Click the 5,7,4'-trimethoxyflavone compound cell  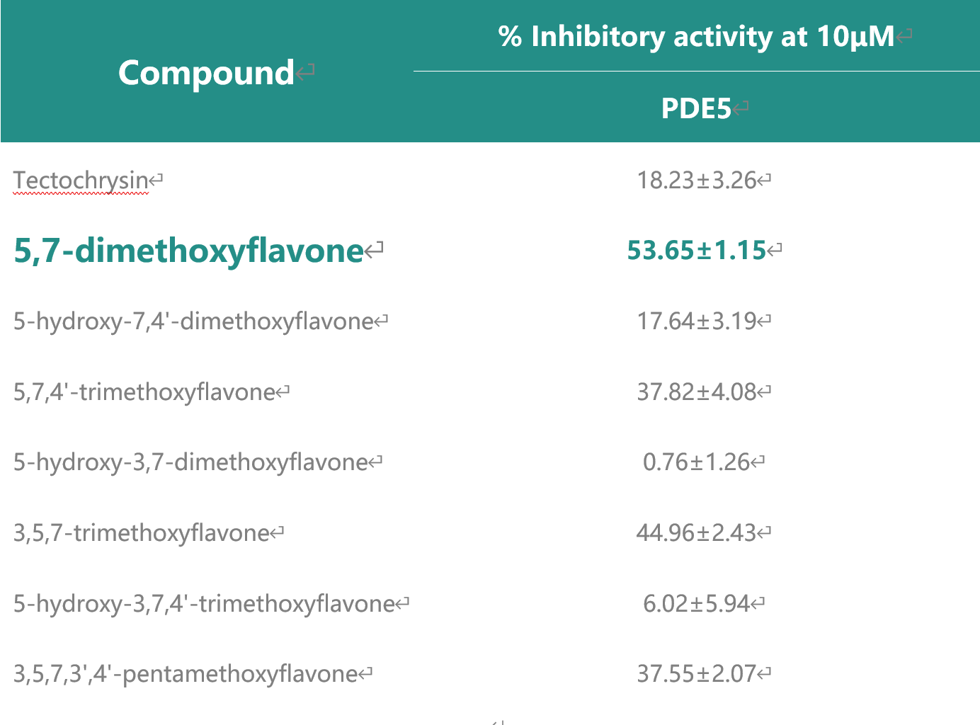coord(144,392)
